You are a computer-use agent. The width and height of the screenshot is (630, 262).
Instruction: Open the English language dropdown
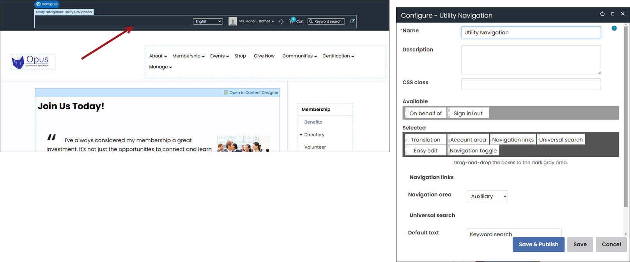pos(208,21)
